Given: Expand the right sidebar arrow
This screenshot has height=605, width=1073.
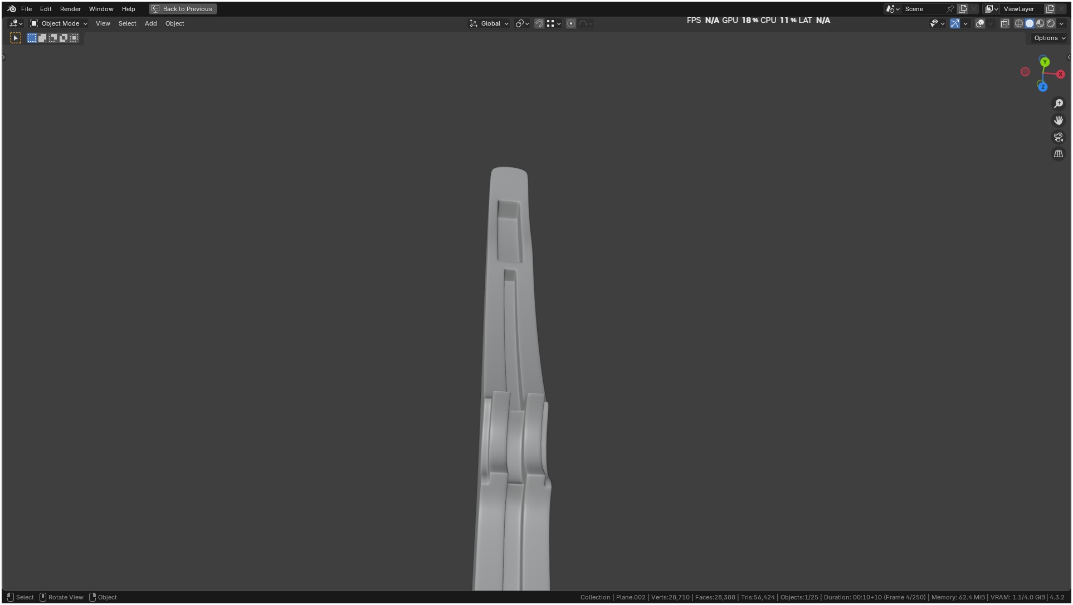Looking at the screenshot, I should [1069, 57].
